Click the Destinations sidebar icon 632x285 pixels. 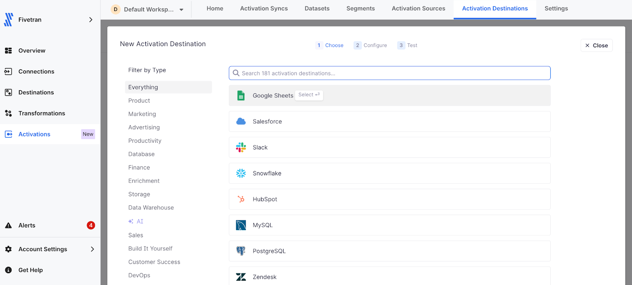point(8,92)
